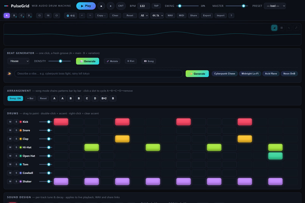Mute the Snare track

tap(10, 130)
